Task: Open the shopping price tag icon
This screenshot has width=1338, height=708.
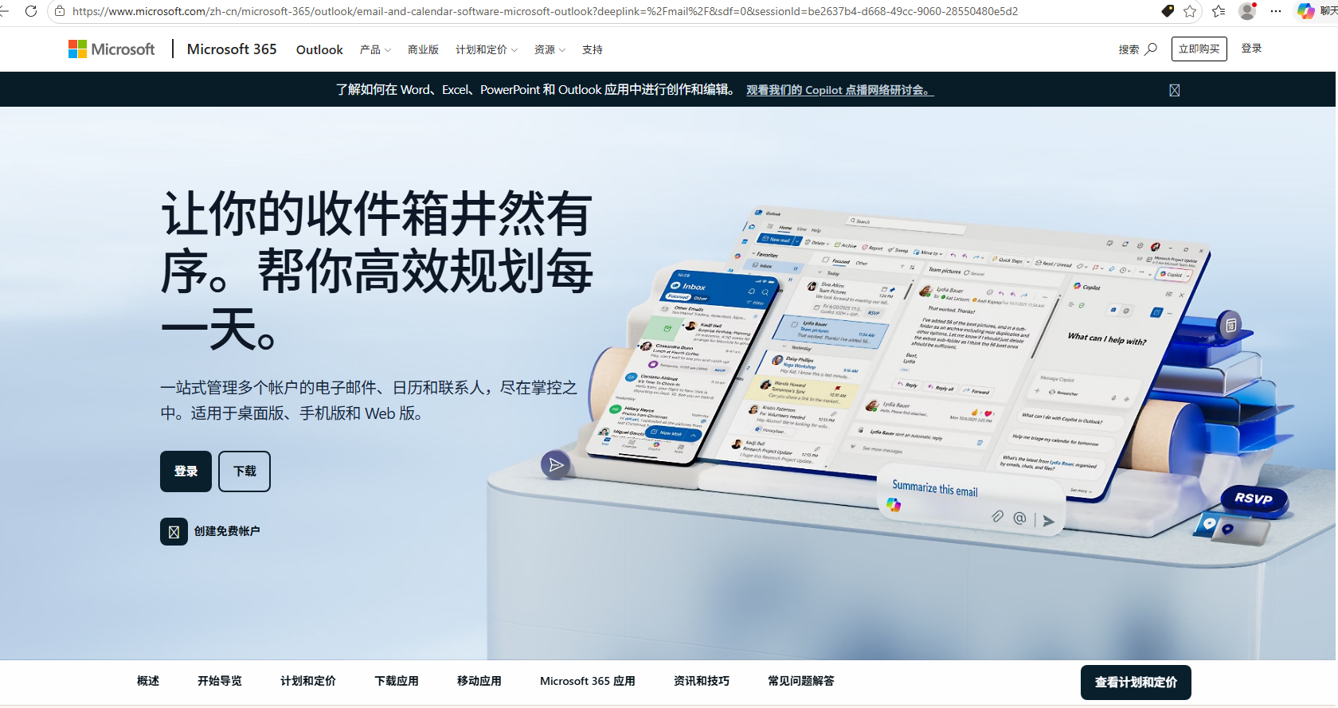Action: click(x=1168, y=11)
